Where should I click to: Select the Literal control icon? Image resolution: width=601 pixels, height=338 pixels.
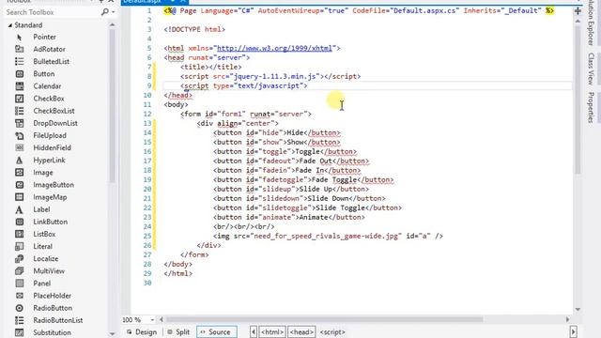coord(19,246)
